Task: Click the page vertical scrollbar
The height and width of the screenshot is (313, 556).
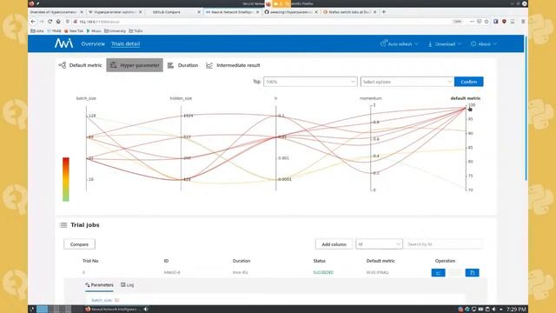Action: pyautogui.click(x=526, y=108)
